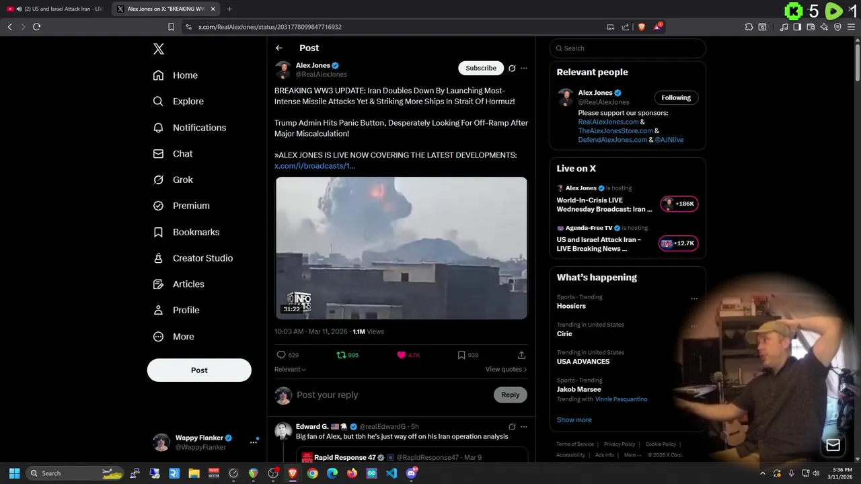
Task: Click Show more under What's happening
Action: coord(574,420)
